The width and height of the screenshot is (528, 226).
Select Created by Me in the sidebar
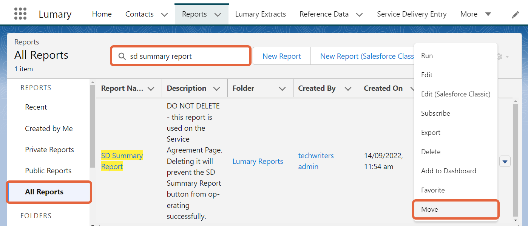(x=49, y=129)
